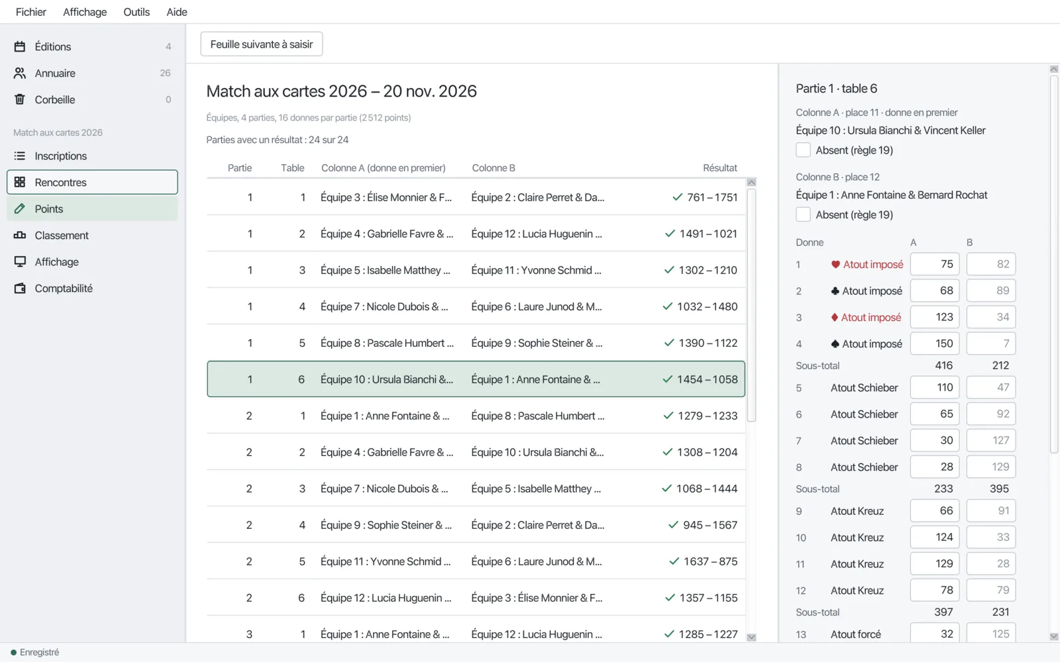The image size is (1060, 662).
Task: Open the Classement podium icon
Action: [20, 235]
